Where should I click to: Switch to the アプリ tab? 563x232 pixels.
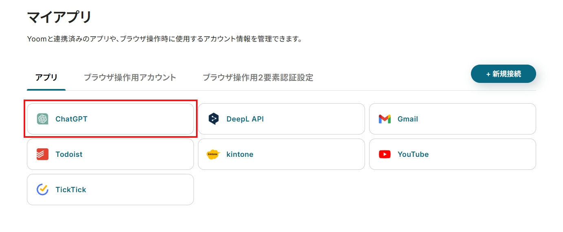(46, 77)
